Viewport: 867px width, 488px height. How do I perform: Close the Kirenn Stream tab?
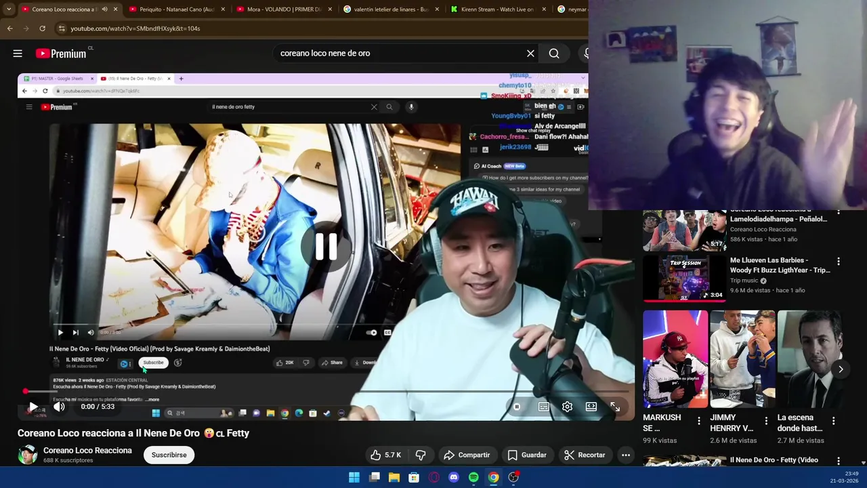tap(544, 9)
